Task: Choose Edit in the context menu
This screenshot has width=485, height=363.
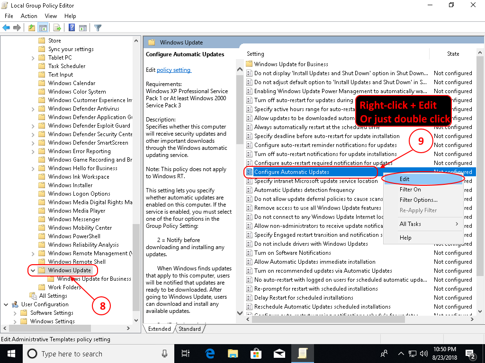Action: [x=423, y=179]
